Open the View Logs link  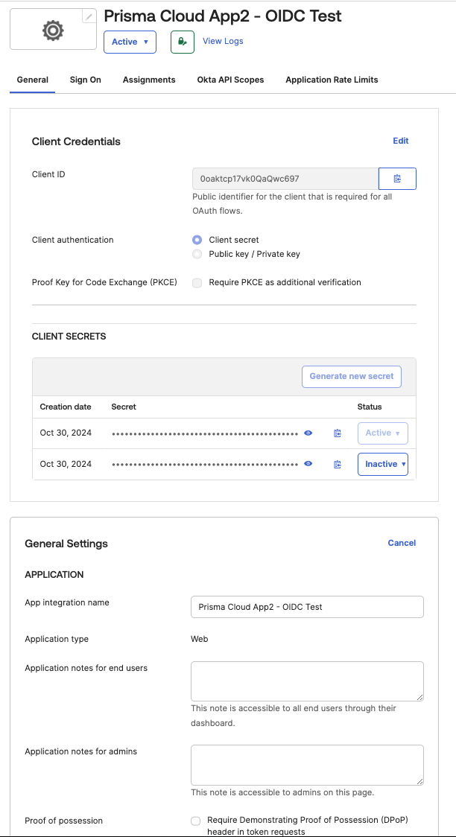coord(223,41)
